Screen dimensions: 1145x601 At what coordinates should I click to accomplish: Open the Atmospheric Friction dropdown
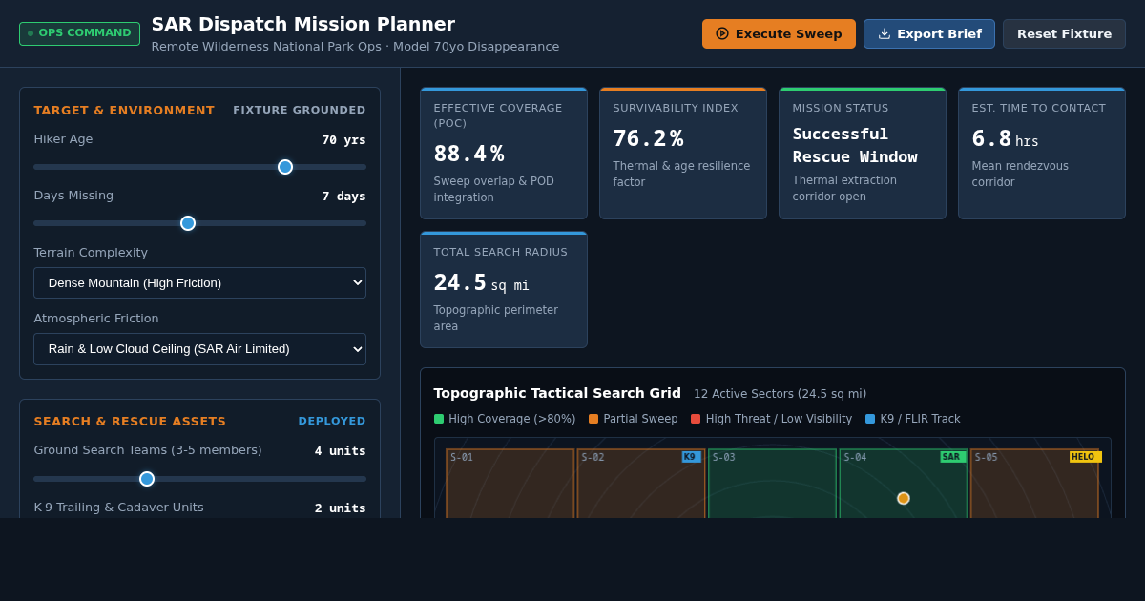tap(199, 348)
